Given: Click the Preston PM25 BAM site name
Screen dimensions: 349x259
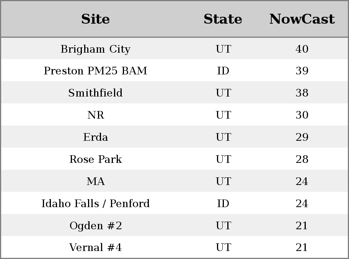Looking at the screenshot, I should 95,71.
